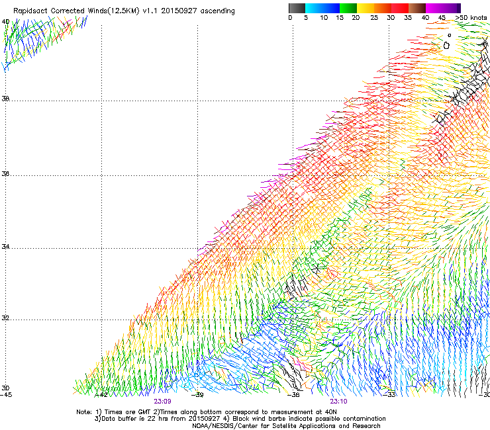The width and height of the screenshot is (490, 430).
Task: Click the longitude axis label "-33"
Action: click(x=389, y=395)
